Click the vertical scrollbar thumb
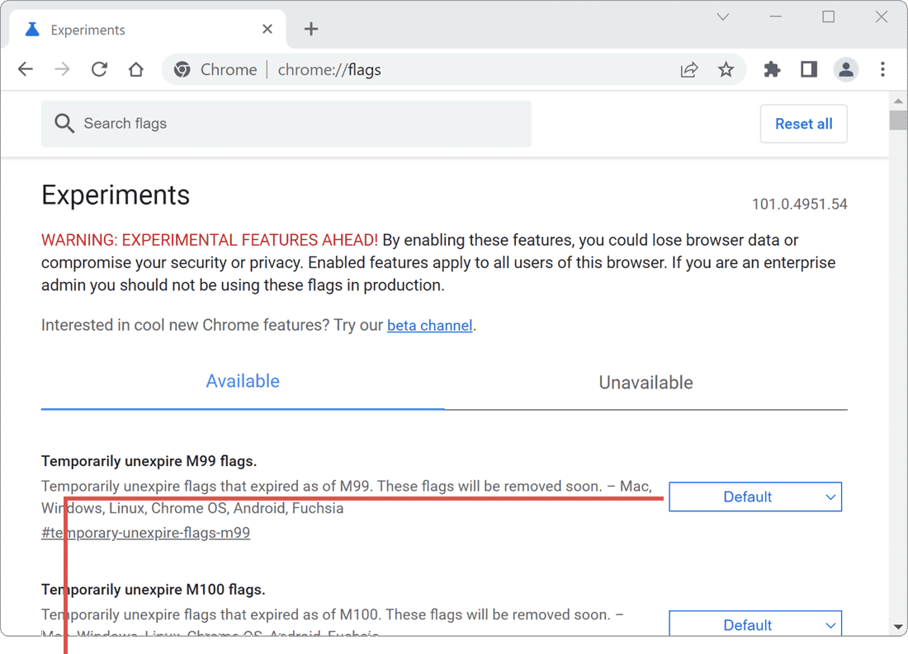The height and width of the screenshot is (654, 908). [x=898, y=120]
